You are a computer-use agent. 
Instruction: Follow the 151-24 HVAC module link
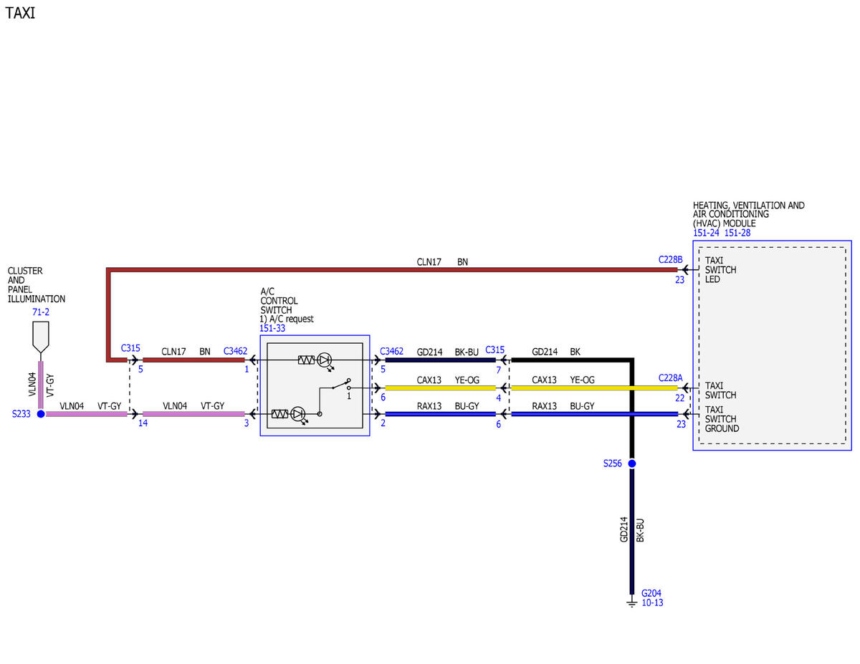pyautogui.click(x=707, y=233)
